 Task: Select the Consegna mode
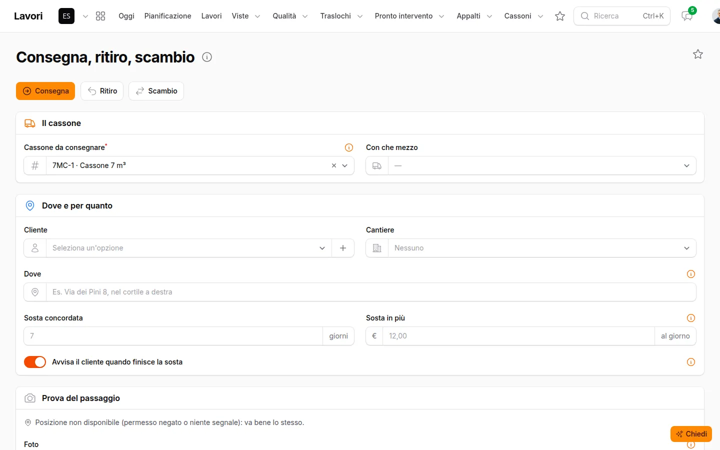click(45, 91)
